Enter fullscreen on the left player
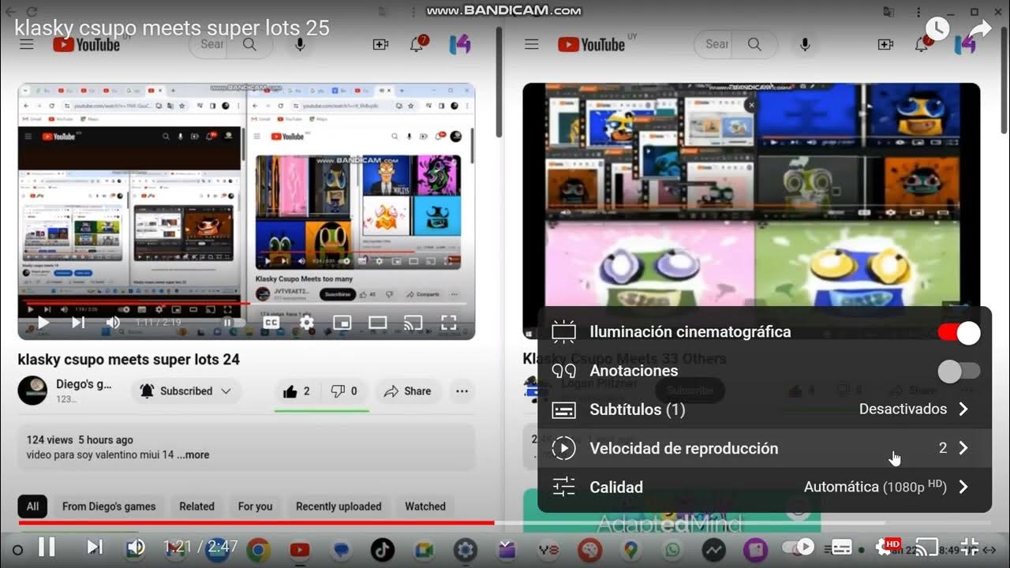The width and height of the screenshot is (1010, 568). (x=448, y=323)
